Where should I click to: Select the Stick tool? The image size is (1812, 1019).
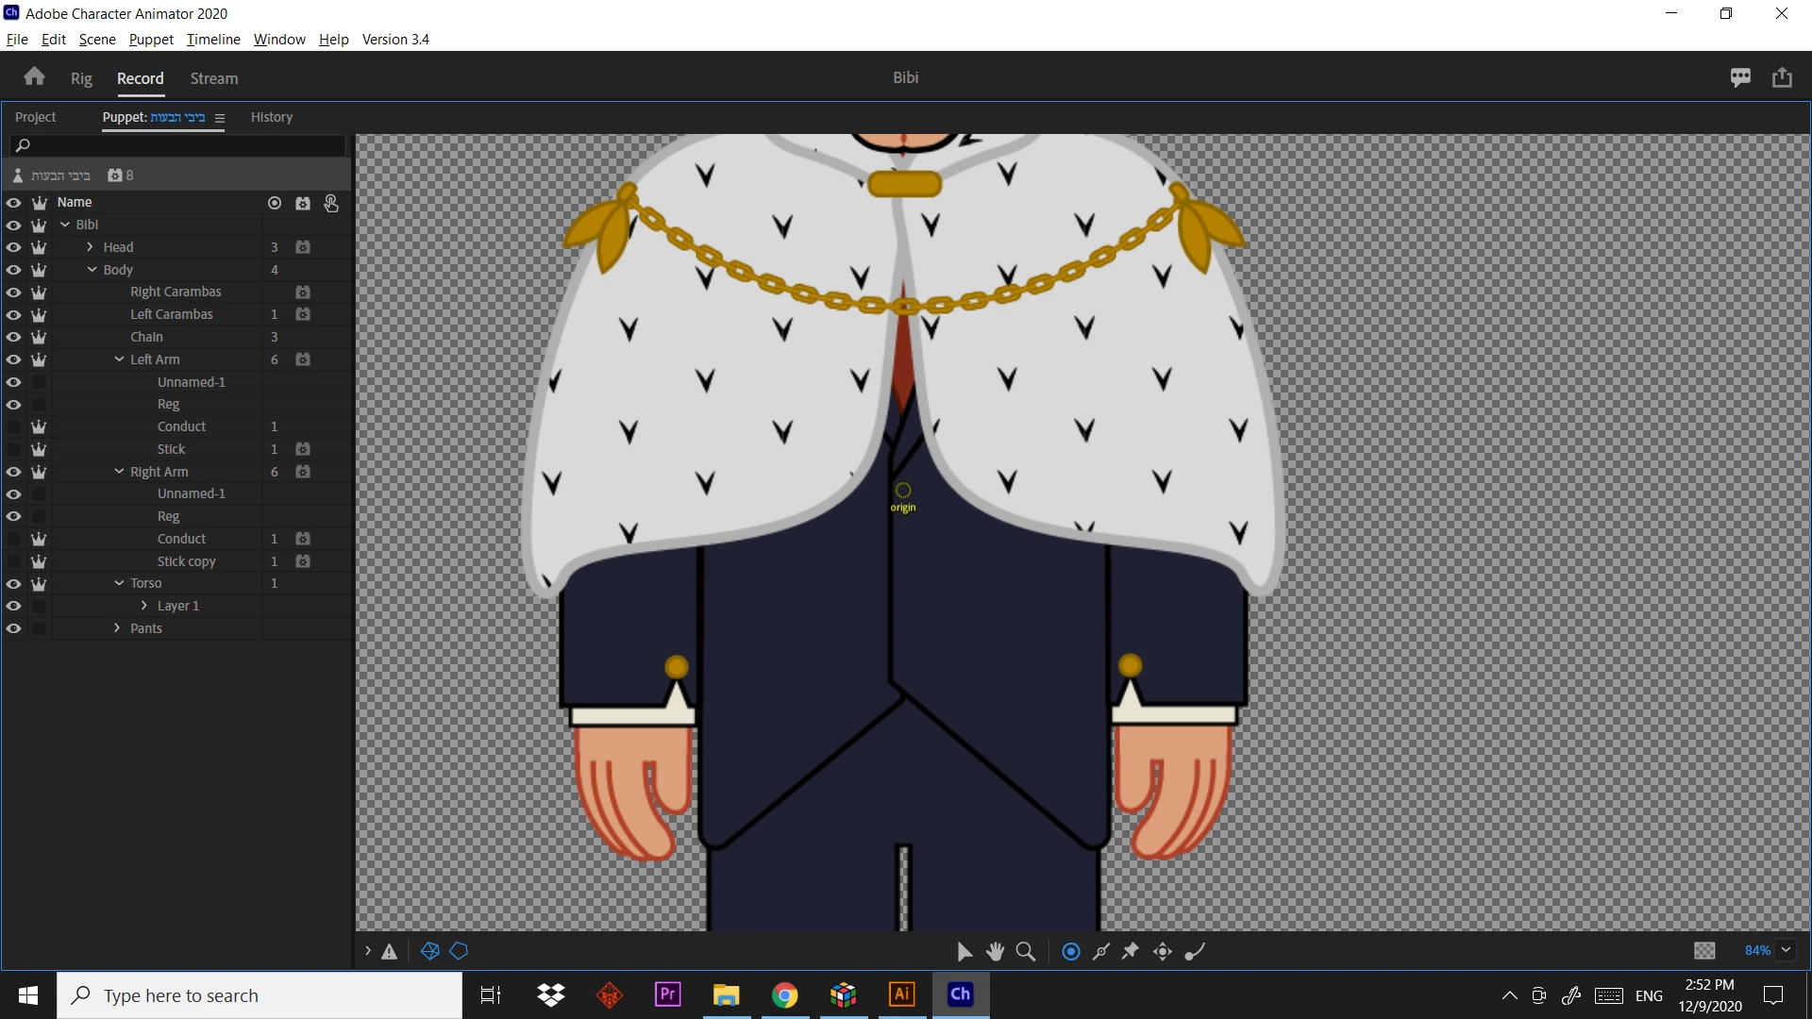point(1101,951)
